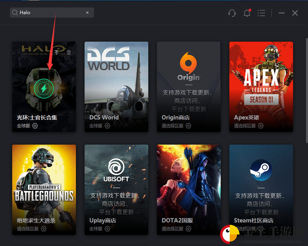
Task: Open region gear for Uplay商店
Action: coord(107,229)
